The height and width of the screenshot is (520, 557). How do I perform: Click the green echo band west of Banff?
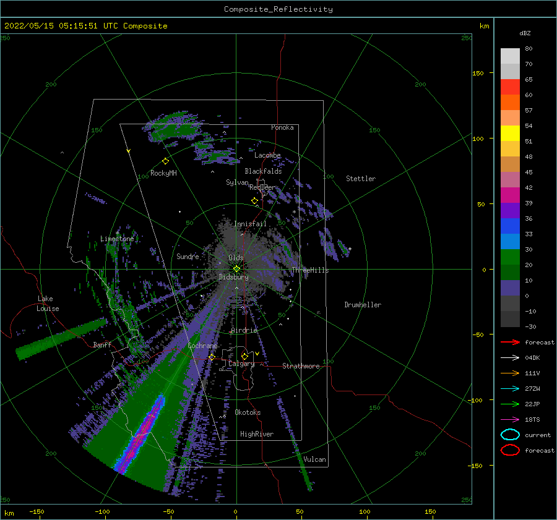[x=61, y=339]
